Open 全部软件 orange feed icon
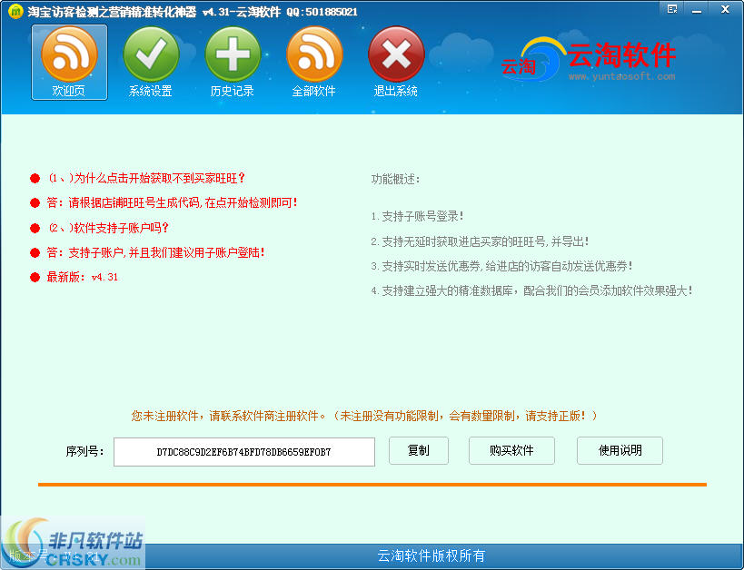Screen dimensions: 744x570 pyautogui.click(x=314, y=62)
